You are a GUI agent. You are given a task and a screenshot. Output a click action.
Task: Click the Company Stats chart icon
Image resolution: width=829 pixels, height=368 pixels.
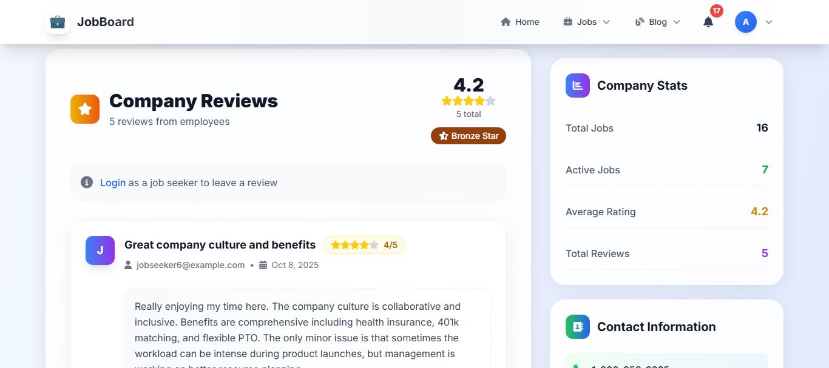(577, 85)
